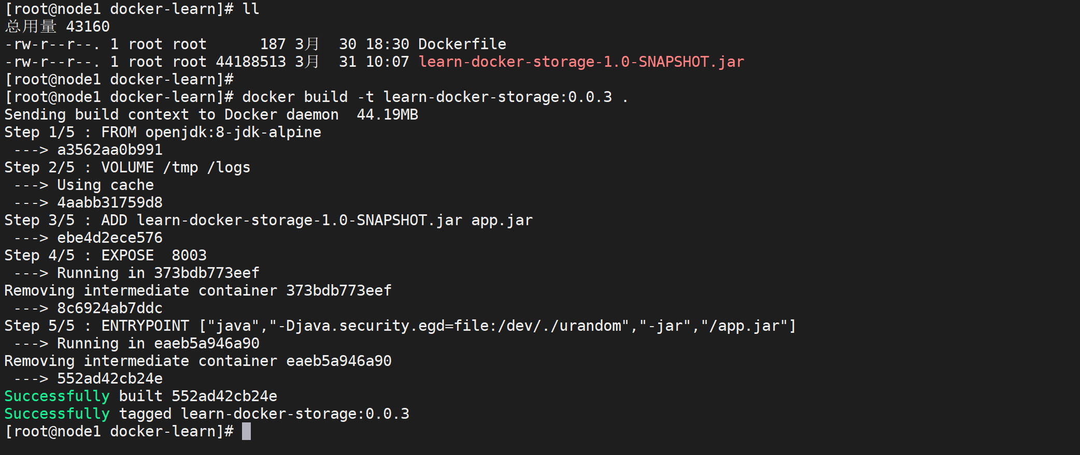This screenshot has height=455, width=1080.
Task: Click the learn-docker-storage:0.0.3 tag on tagged line
Action: [x=295, y=414]
